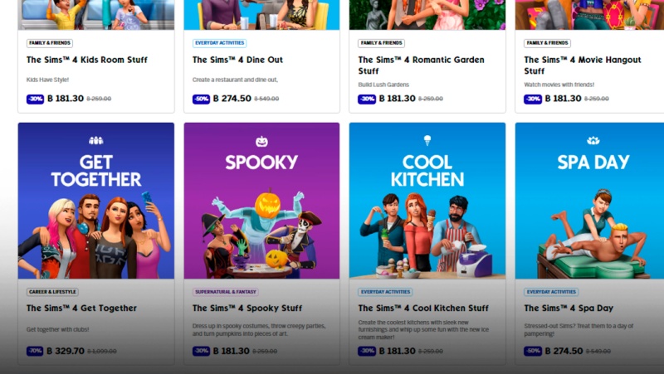Select the Career & Lifestyle tag on Get Together
This screenshot has width=664, height=374.
pyautogui.click(x=52, y=292)
